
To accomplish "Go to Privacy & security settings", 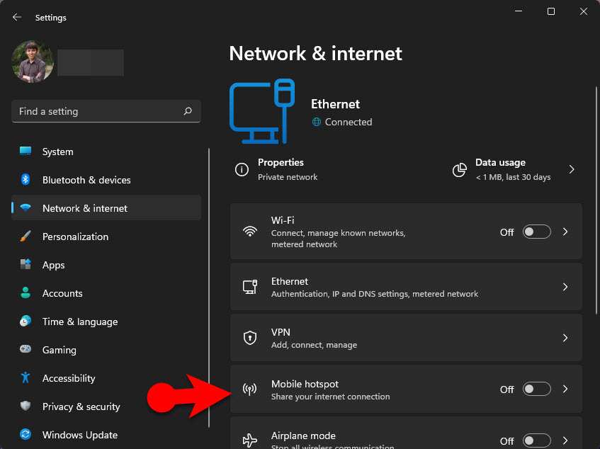I will click(x=106, y=407).
